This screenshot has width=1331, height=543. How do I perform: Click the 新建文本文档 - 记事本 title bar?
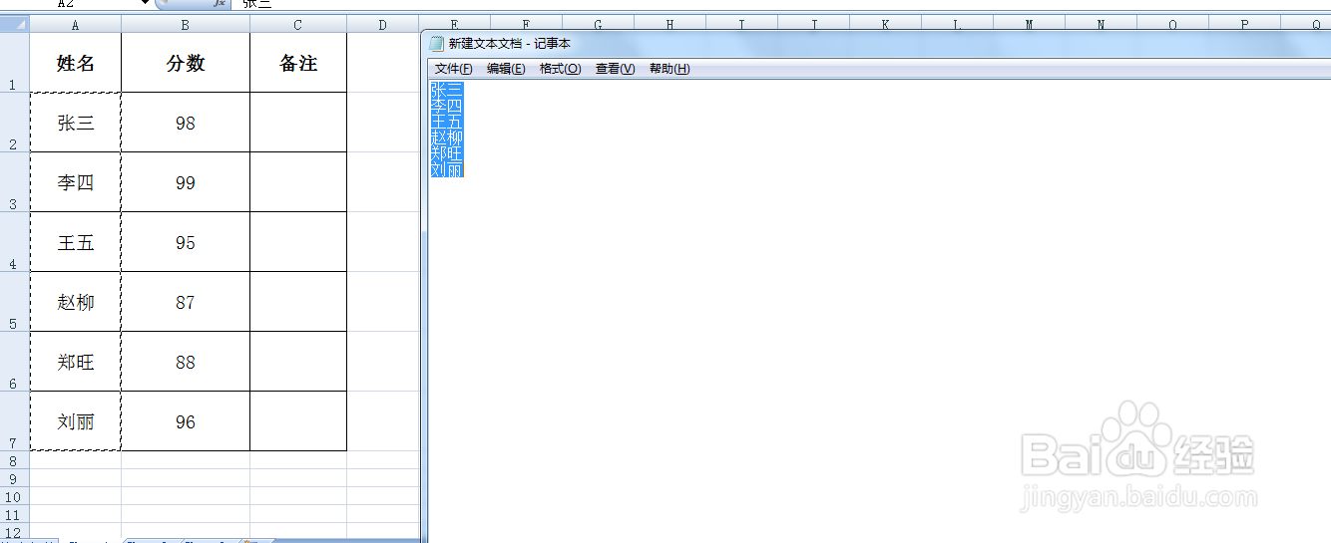click(878, 44)
